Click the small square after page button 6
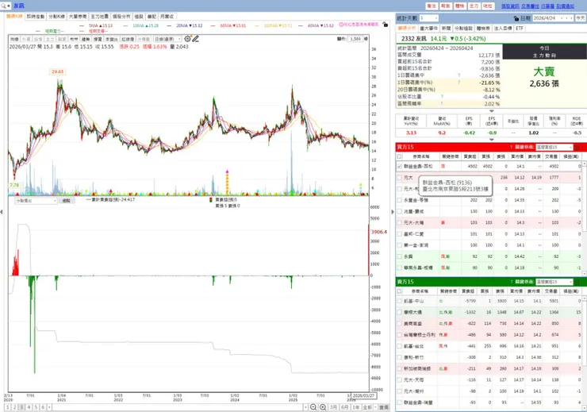Image resolution: width=587 pixels, height=412 pixels. pyautogui.click(x=49, y=407)
